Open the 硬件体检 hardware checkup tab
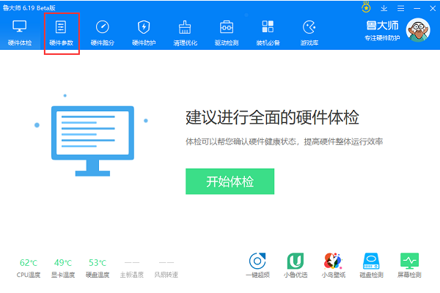The image size is (440, 293). coord(20,33)
